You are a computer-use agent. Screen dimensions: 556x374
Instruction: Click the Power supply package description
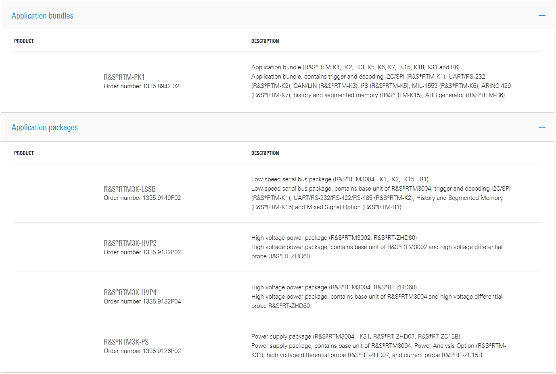coord(378,346)
